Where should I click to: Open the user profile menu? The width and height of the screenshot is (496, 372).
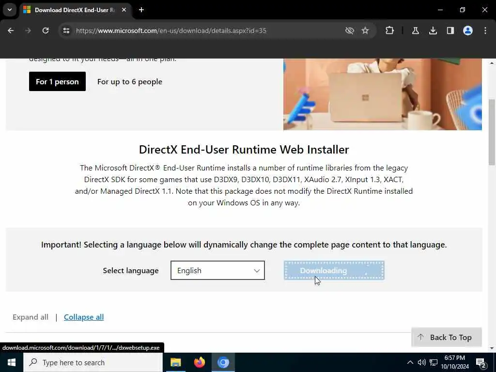point(467,31)
